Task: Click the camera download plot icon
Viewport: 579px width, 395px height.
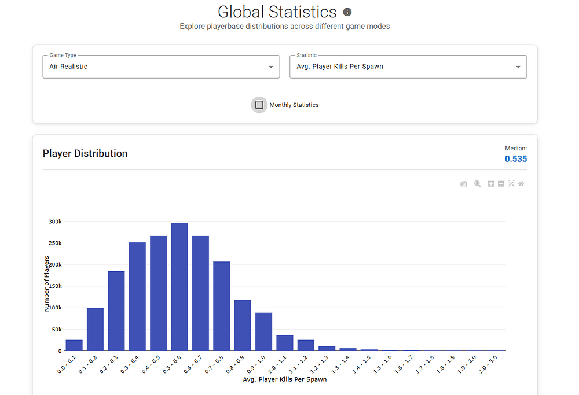Action: coord(464,184)
